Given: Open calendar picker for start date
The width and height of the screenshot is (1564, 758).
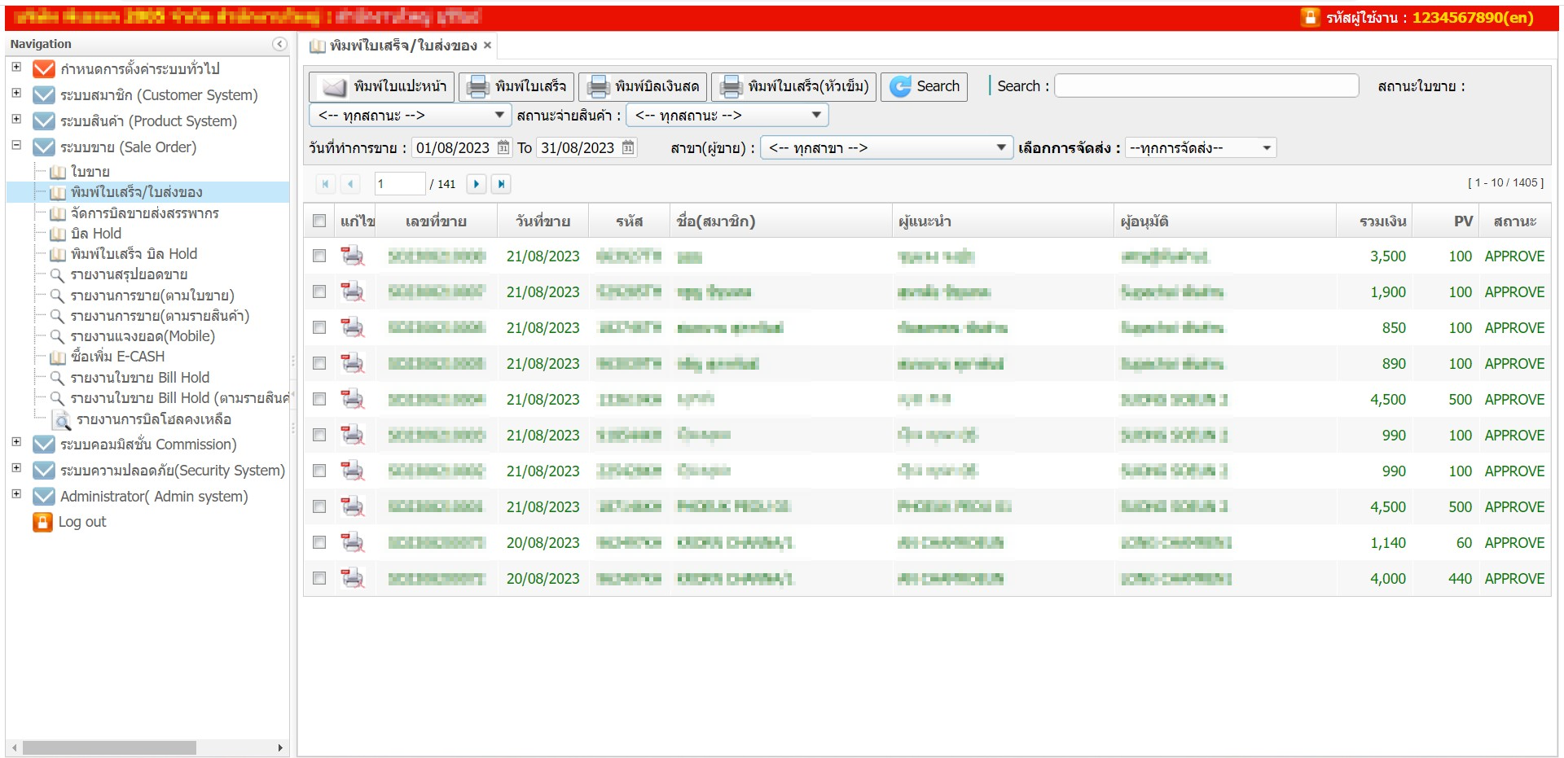Looking at the screenshot, I should click(503, 147).
